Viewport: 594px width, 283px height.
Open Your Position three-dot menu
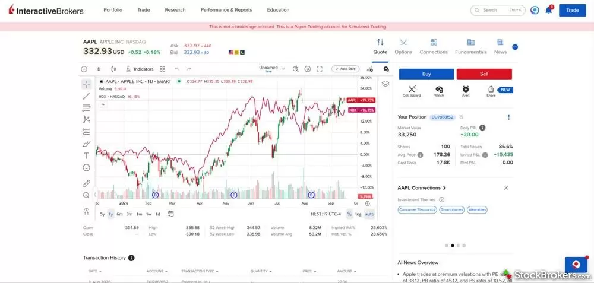click(509, 117)
